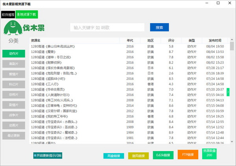236x166 pixels.
Task: Maximize the 伐木累影视资源下载 window
Action: (218, 3)
